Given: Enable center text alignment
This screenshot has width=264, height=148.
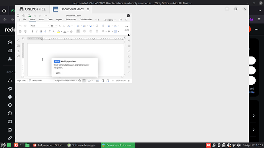Looking at the screenshot, I should point(84,31).
